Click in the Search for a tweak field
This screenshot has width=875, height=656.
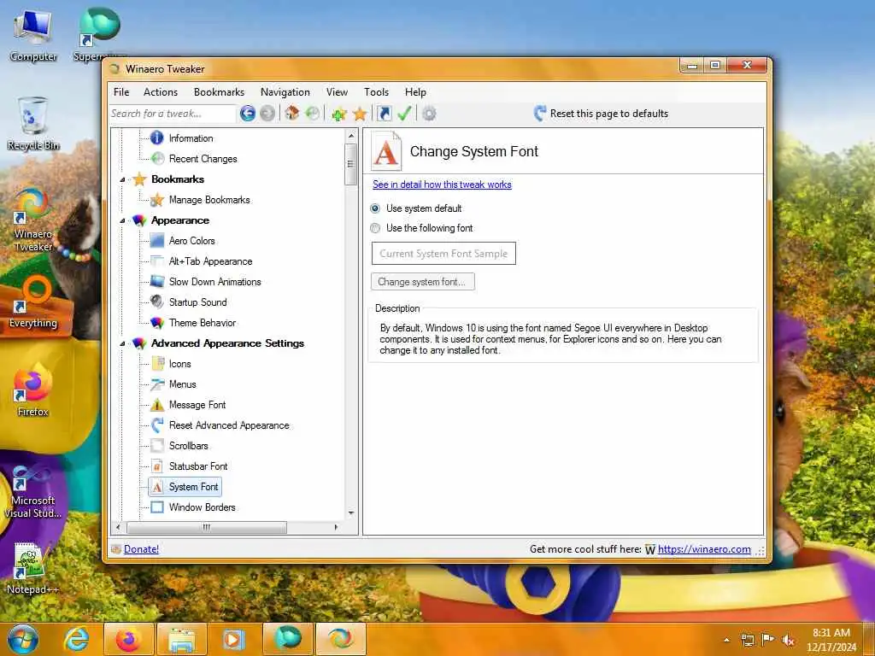point(173,114)
